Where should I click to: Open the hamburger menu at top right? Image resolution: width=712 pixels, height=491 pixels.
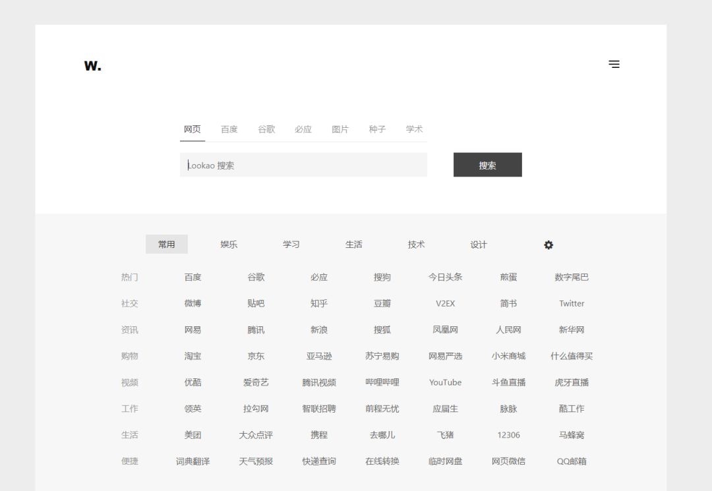[x=614, y=64]
